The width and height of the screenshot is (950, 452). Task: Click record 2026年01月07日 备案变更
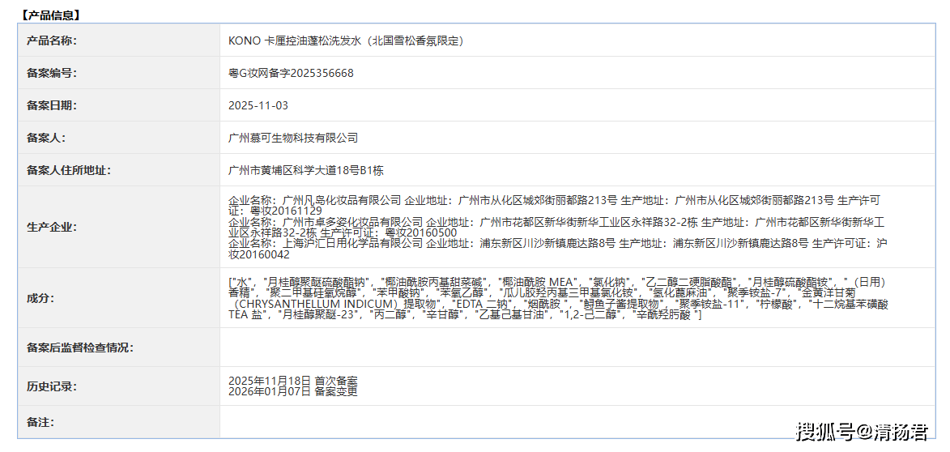point(293,392)
